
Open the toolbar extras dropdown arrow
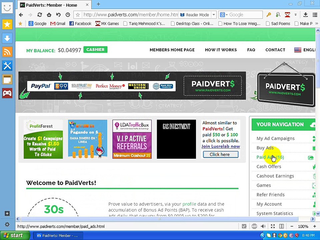click(296, 15)
